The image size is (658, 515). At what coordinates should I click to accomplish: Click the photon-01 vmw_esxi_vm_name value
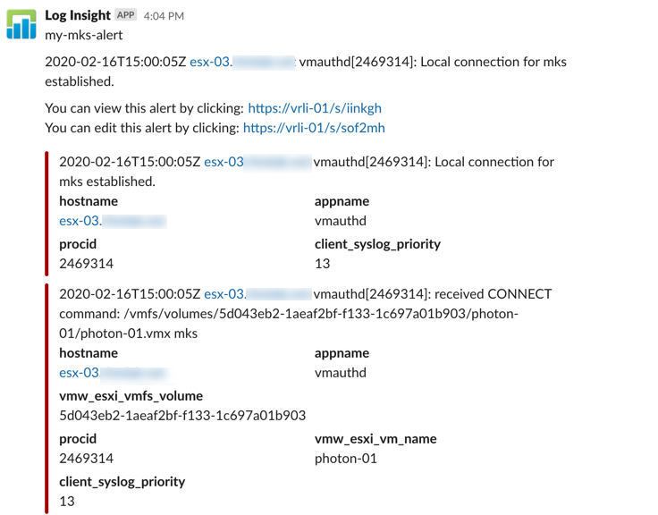pyautogui.click(x=346, y=459)
